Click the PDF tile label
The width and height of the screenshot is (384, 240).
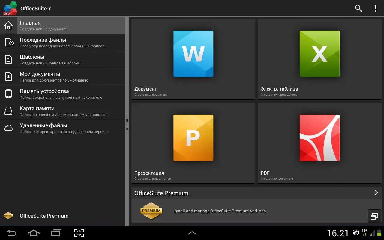pos(265,173)
